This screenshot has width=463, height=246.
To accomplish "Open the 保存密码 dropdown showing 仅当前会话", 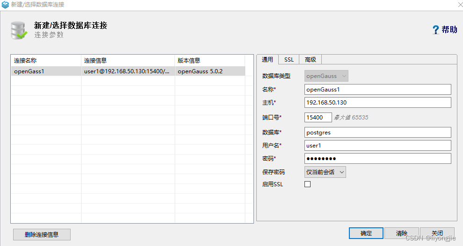I will tap(325, 172).
